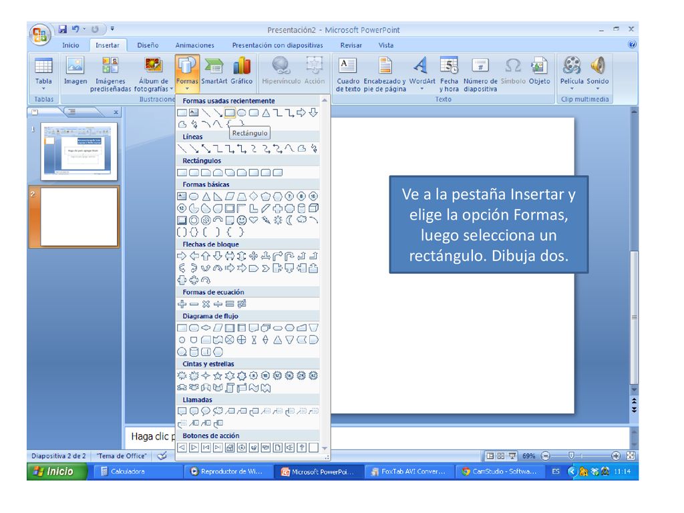Pick the sun shape in Formas básicas
This screenshot has height=513, width=684.
point(277,220)
